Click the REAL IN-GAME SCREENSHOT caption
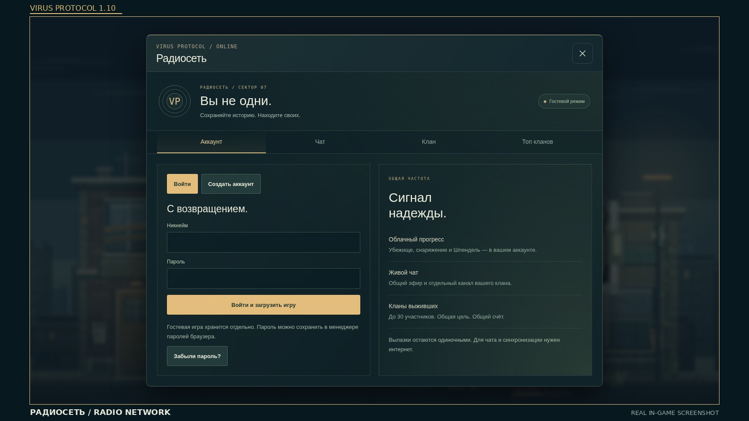749x421 pixels. click(675, 413)
